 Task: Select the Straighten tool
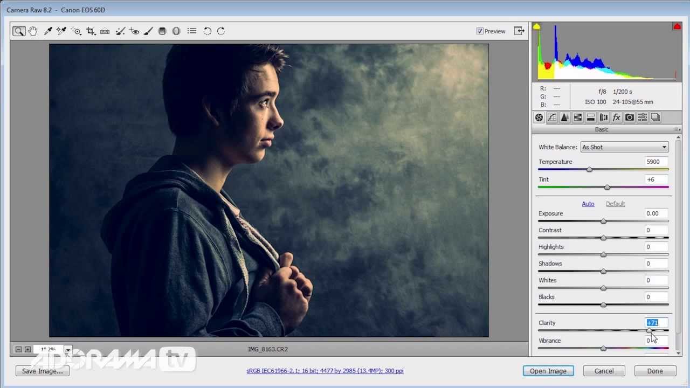(105, 31)
